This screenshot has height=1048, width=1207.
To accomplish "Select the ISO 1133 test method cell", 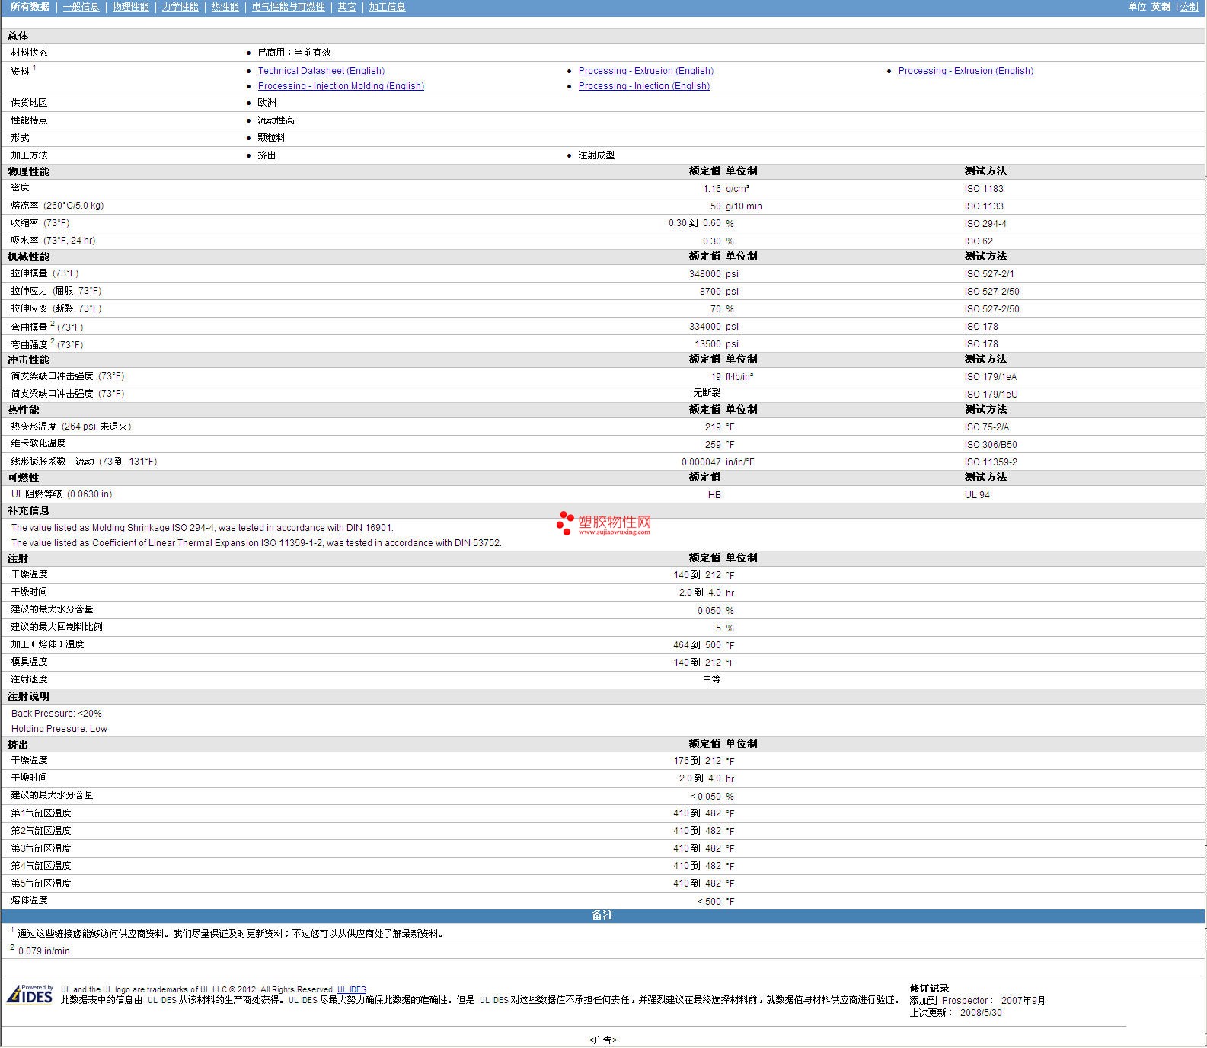I will coord(984,206).
